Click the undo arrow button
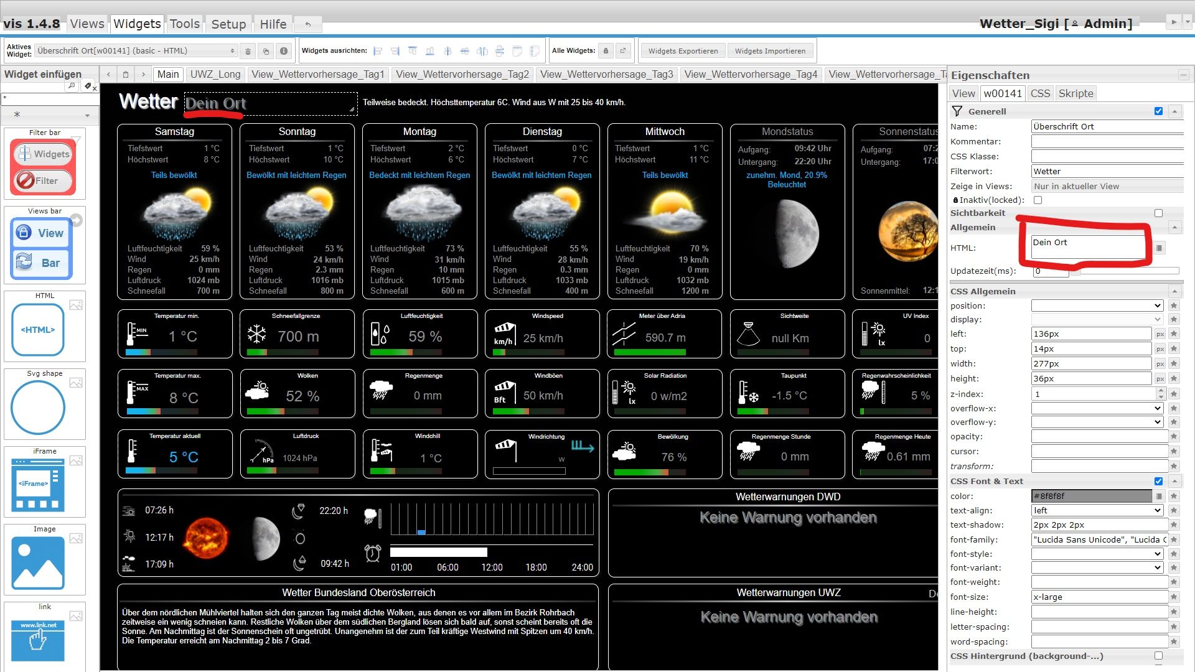 [308, 24]
